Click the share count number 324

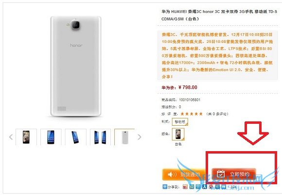[233, 187]
